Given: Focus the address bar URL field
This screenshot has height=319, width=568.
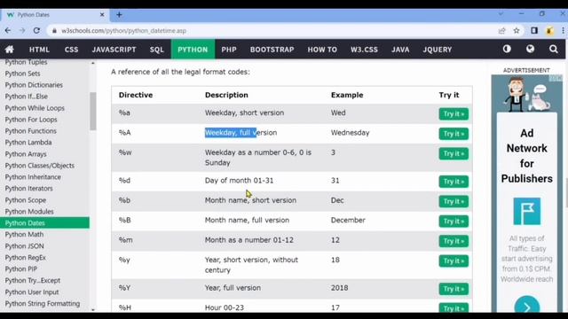Looking at the screenshot, I should pyautogui.click(x=272, y=31).
